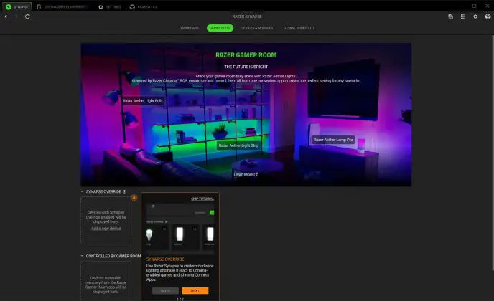Click Add a new device link

(106, 229)
